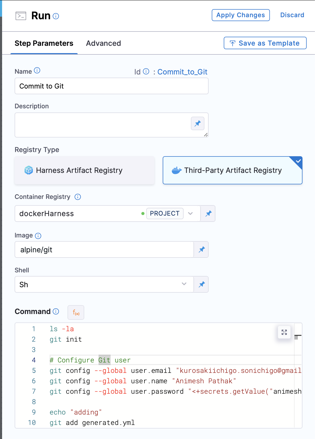
Task: Switch to the Advanced tab
Action: [103, 43]
